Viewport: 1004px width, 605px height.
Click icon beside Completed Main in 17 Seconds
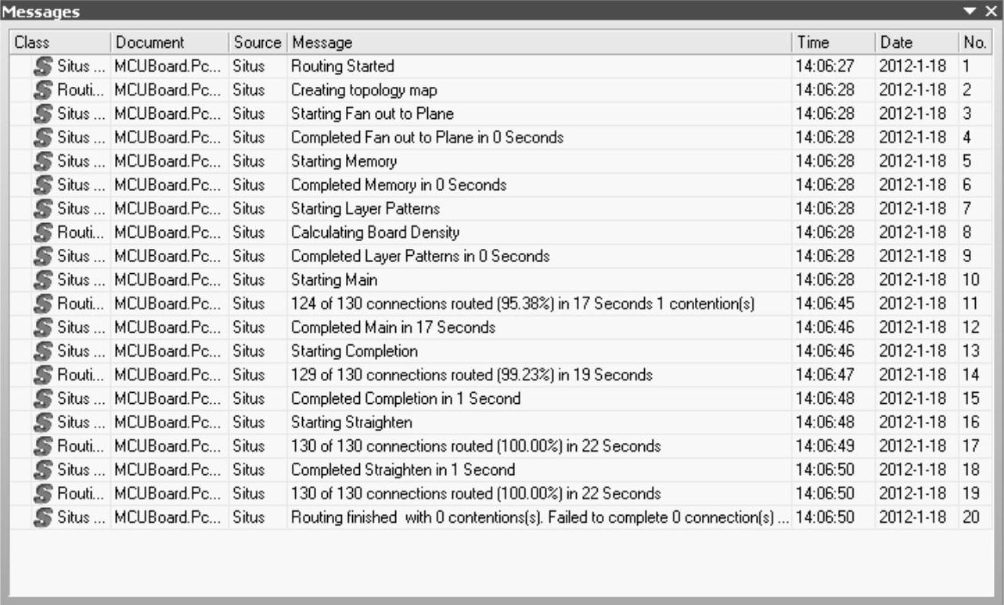pyautogui.click(x=44, y=327)
